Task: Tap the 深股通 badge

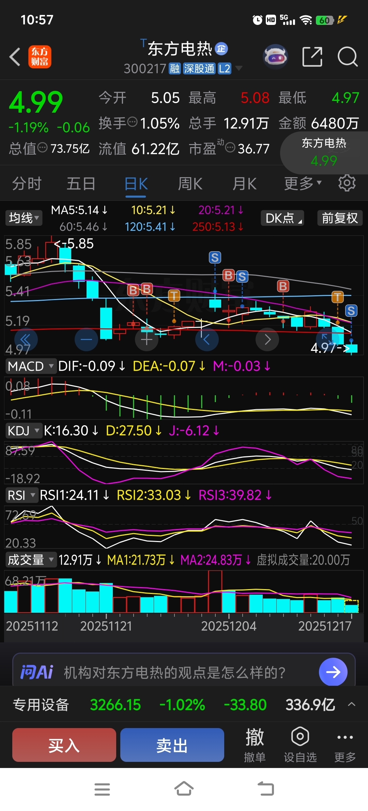Action: tap(199, 69)
